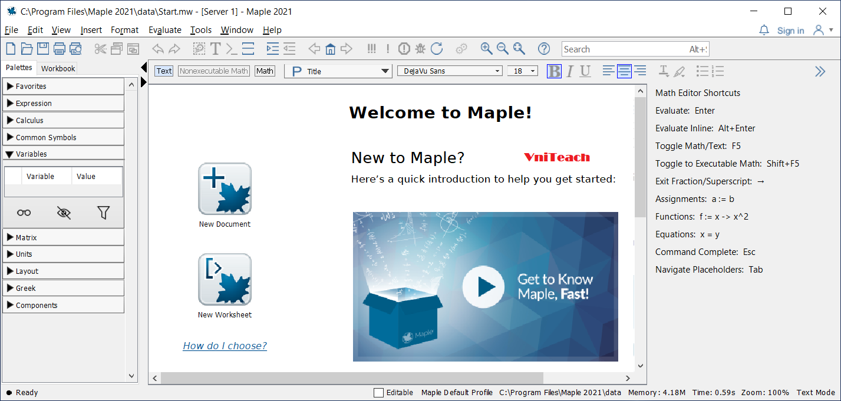Expand the Favorites palette
The image size is (841, 401).
pos(63,86)
